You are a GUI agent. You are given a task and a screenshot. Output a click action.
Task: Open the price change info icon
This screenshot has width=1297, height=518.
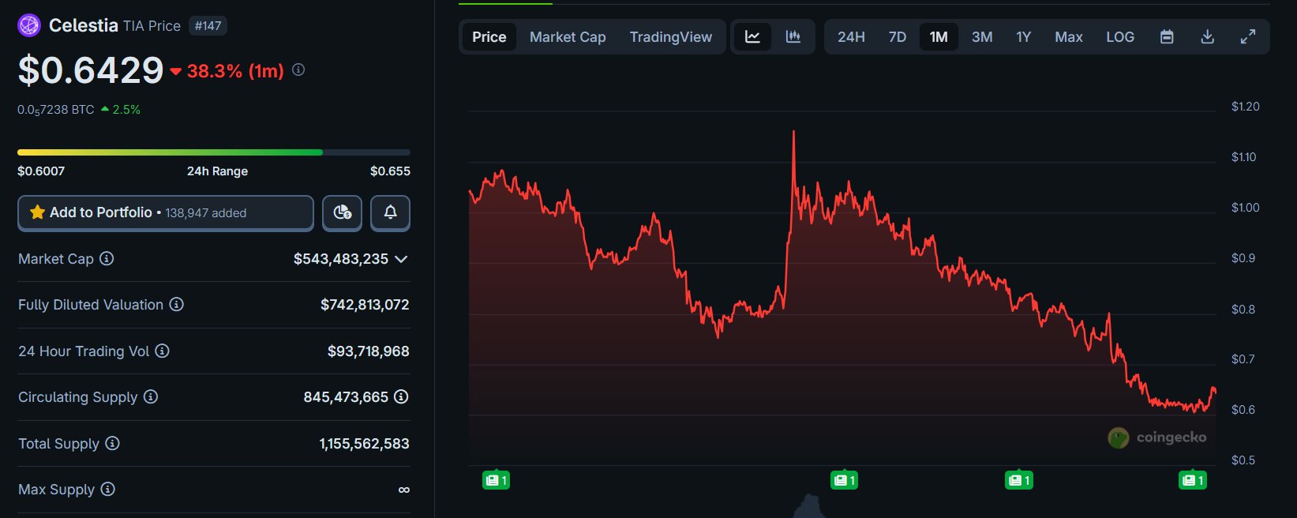pyautogui.click(x=298, y=69)
